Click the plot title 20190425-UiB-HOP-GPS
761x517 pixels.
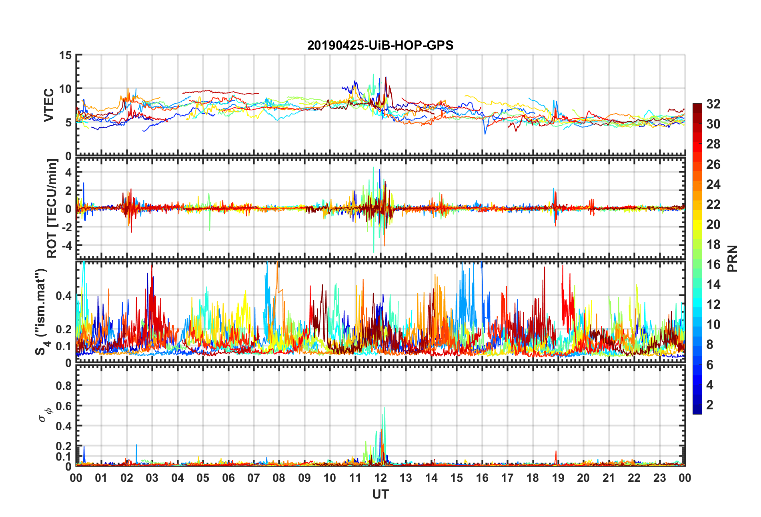[380, 45]
